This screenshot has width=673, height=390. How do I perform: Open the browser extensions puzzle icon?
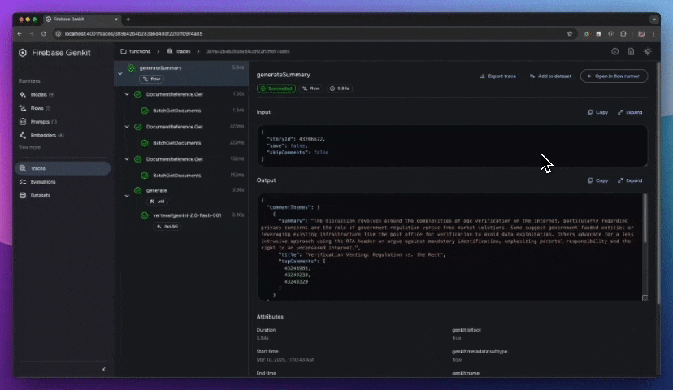pyautogui.click(x=623, y=34)
